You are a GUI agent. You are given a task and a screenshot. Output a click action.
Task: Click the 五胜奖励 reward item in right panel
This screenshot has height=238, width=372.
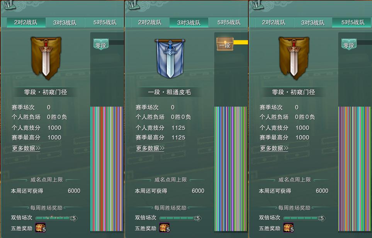[288, 228]
